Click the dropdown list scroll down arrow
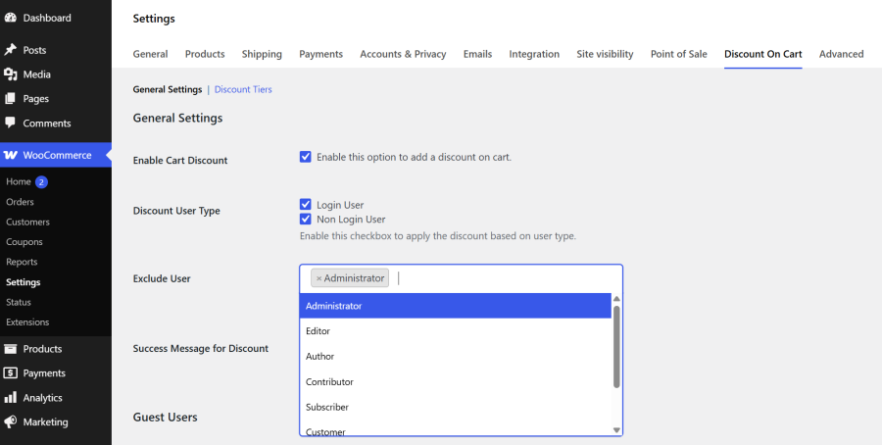 pyautogui.click(x=616, y=430)
